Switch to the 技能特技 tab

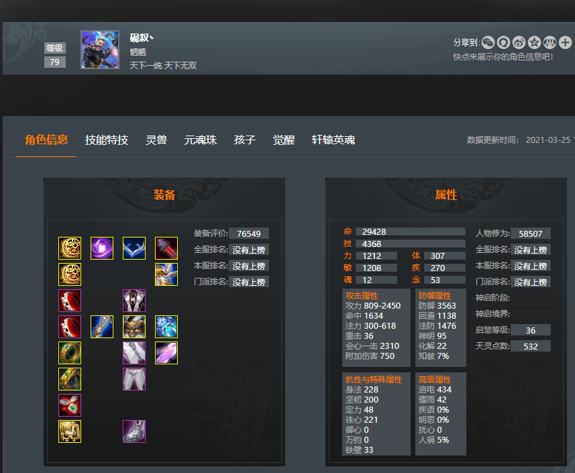click(x=107, y=140)
